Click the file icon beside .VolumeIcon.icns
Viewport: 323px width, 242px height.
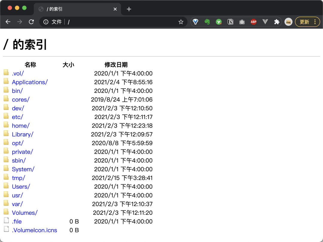click(6, 229)
